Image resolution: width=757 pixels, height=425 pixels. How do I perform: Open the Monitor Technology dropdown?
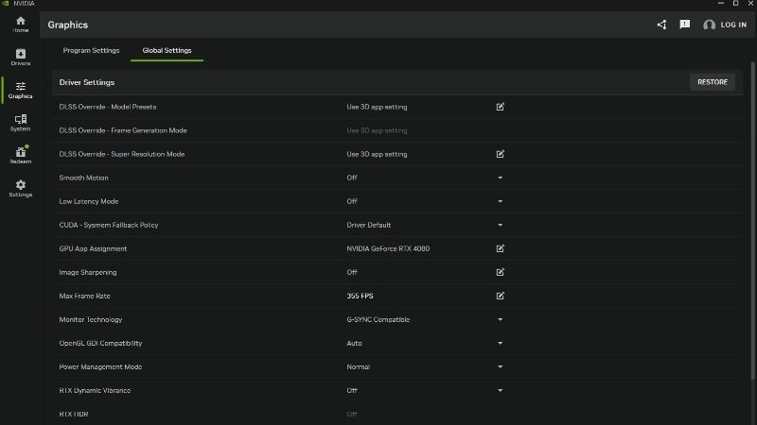click(501, 319)
